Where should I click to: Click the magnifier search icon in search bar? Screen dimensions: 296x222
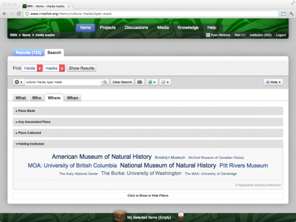pos(105,82)
